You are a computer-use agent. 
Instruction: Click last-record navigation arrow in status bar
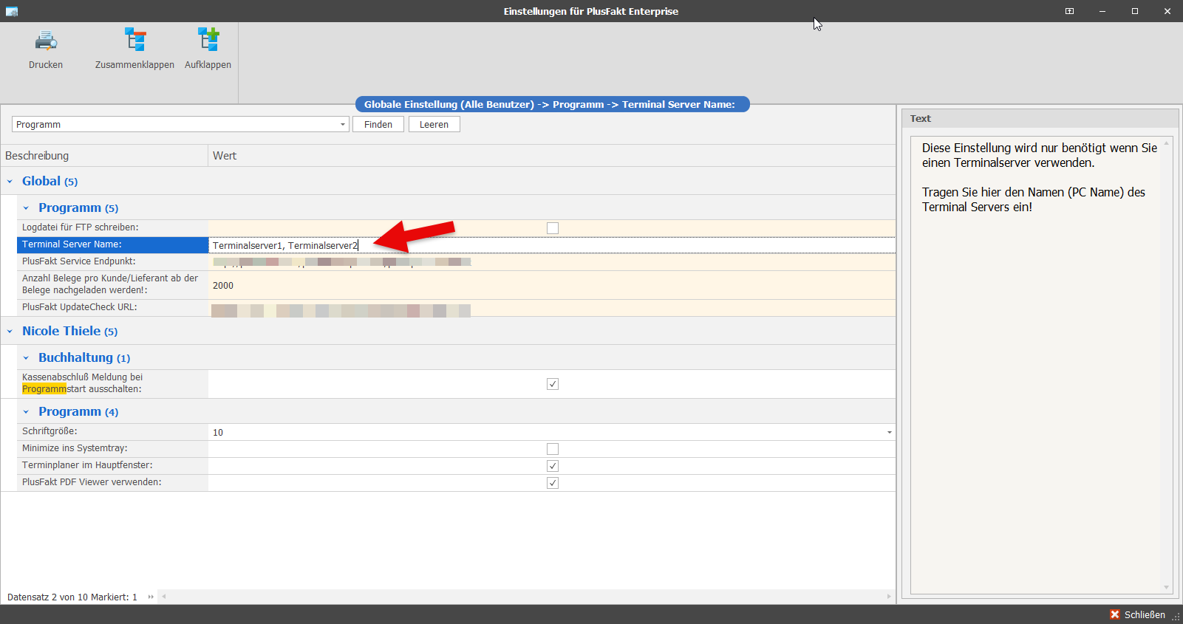[151, 597]
